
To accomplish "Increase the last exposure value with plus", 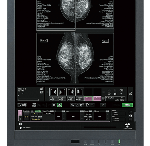I will 108,114.
